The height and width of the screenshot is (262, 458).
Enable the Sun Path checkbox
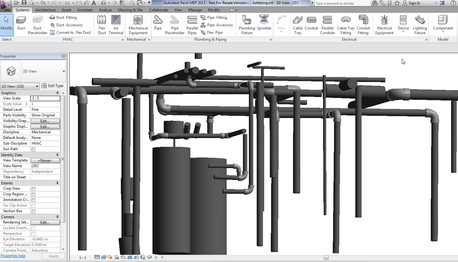(x=33, y=149)
